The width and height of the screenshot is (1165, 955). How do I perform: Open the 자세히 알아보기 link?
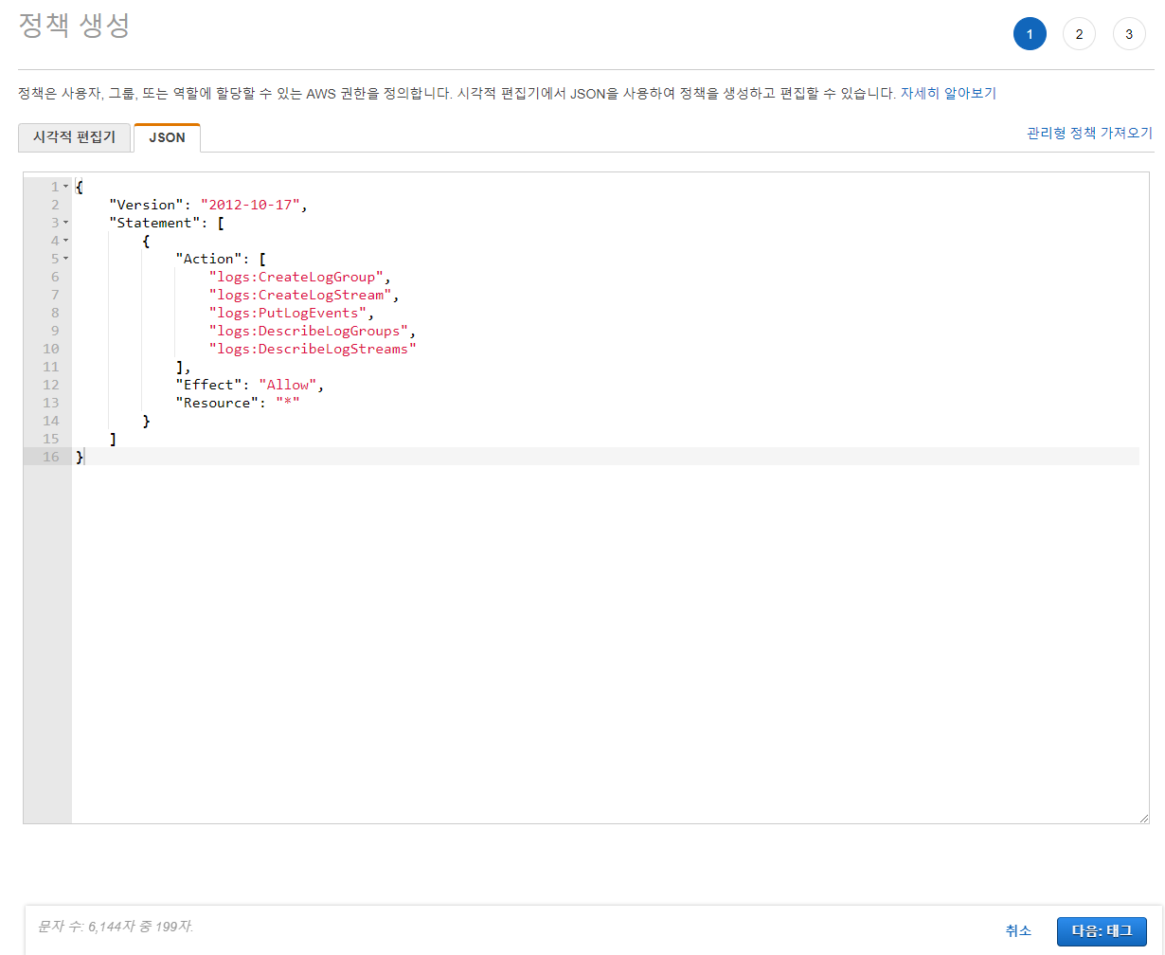948,93
